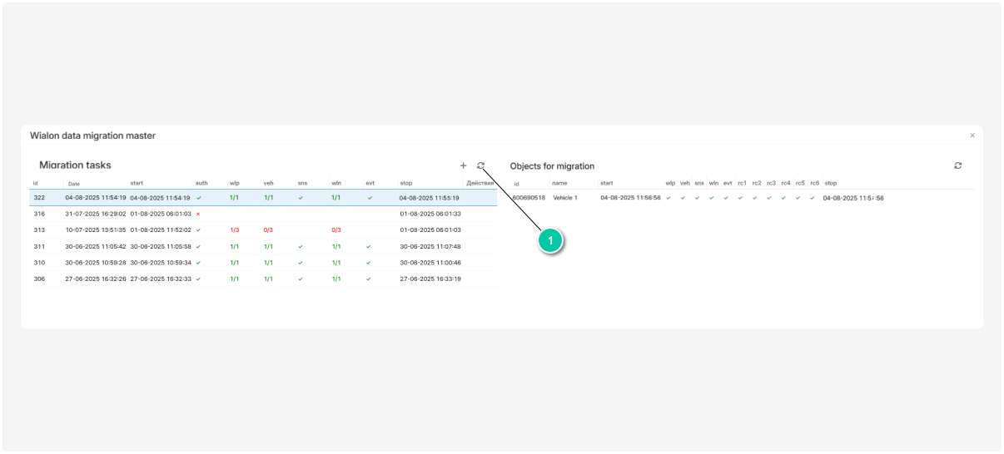
Task: Click the green auth checkmark in task 322
Action: coord(198,198)
